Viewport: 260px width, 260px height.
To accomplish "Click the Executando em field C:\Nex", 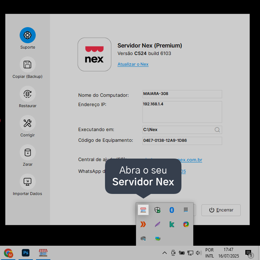I will pos(182,130).
